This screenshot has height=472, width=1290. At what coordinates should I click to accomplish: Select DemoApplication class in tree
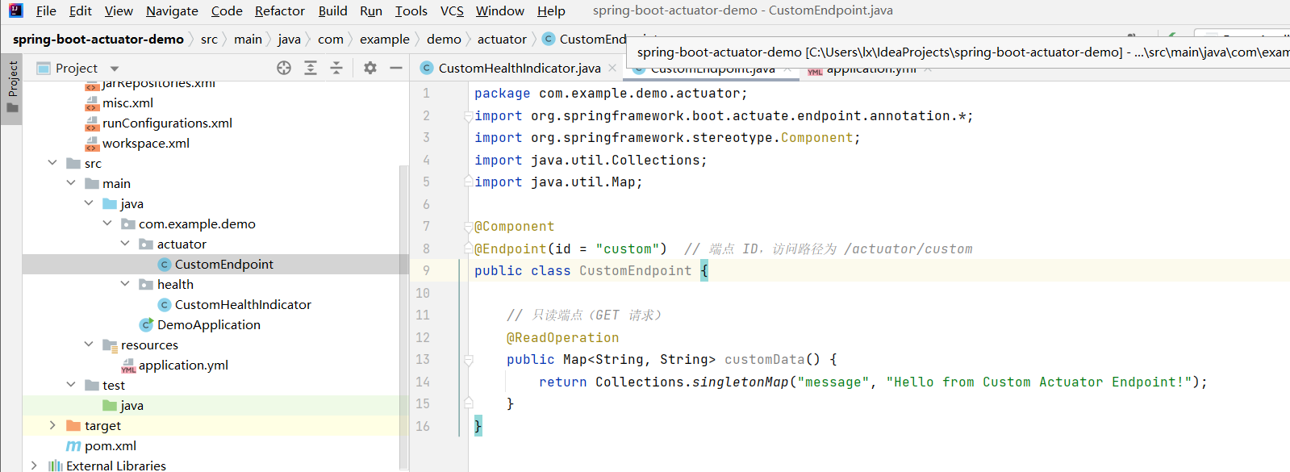(208, 324)
